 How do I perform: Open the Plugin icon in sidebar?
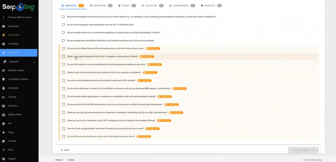point(3,132)
